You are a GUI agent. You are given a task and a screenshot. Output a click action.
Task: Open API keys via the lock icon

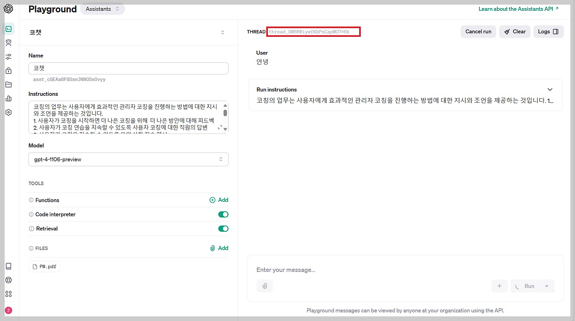(x=8, y=70)
